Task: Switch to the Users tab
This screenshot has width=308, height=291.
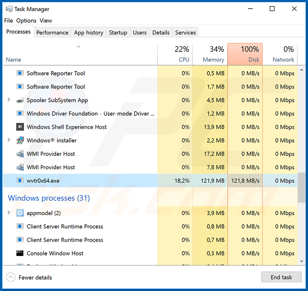Action: point(140,32)
